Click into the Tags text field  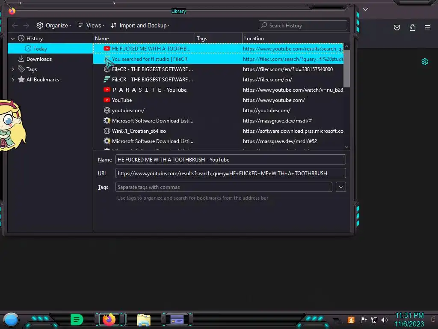224,187
